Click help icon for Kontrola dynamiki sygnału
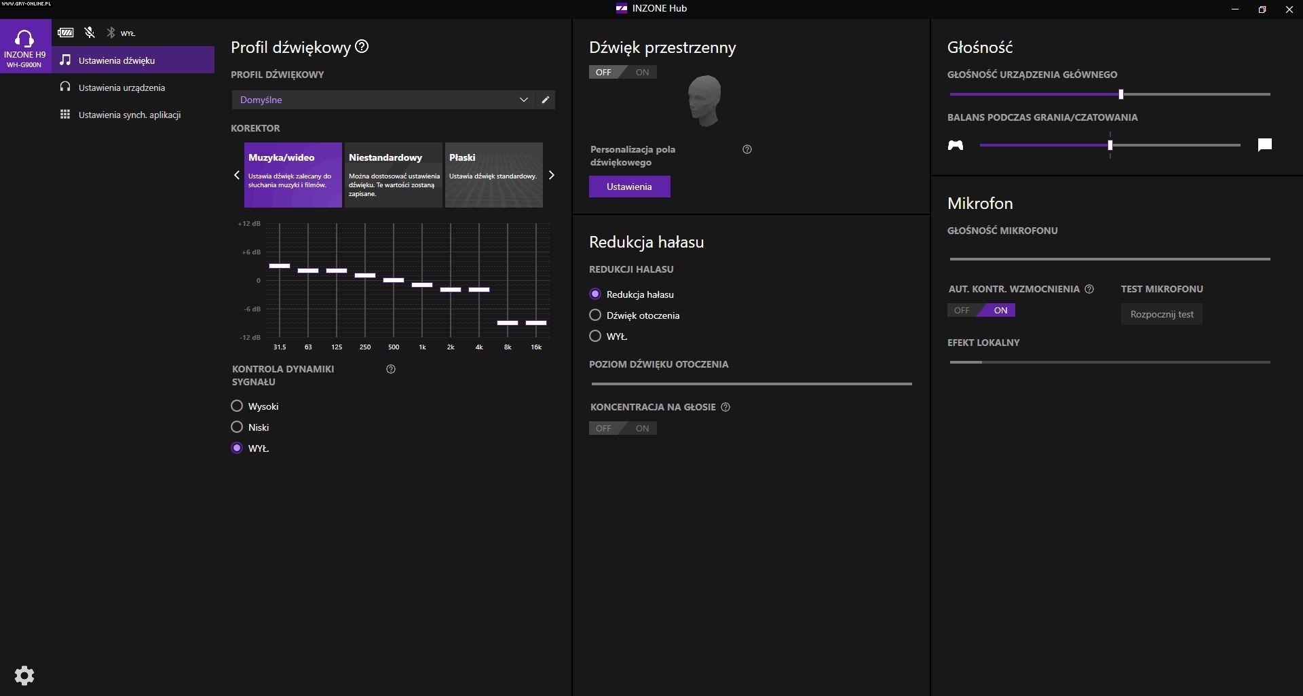Image resolution: width=1303 pixels, height=696 pixels. (x=391, y=369)
